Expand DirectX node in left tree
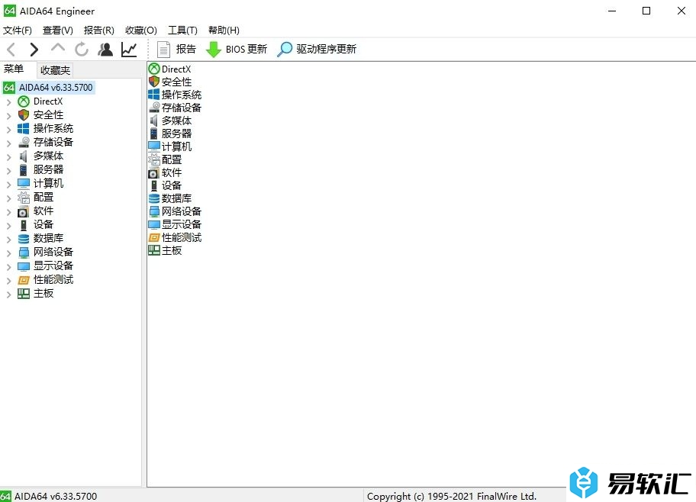 click(x=9, y=102)
